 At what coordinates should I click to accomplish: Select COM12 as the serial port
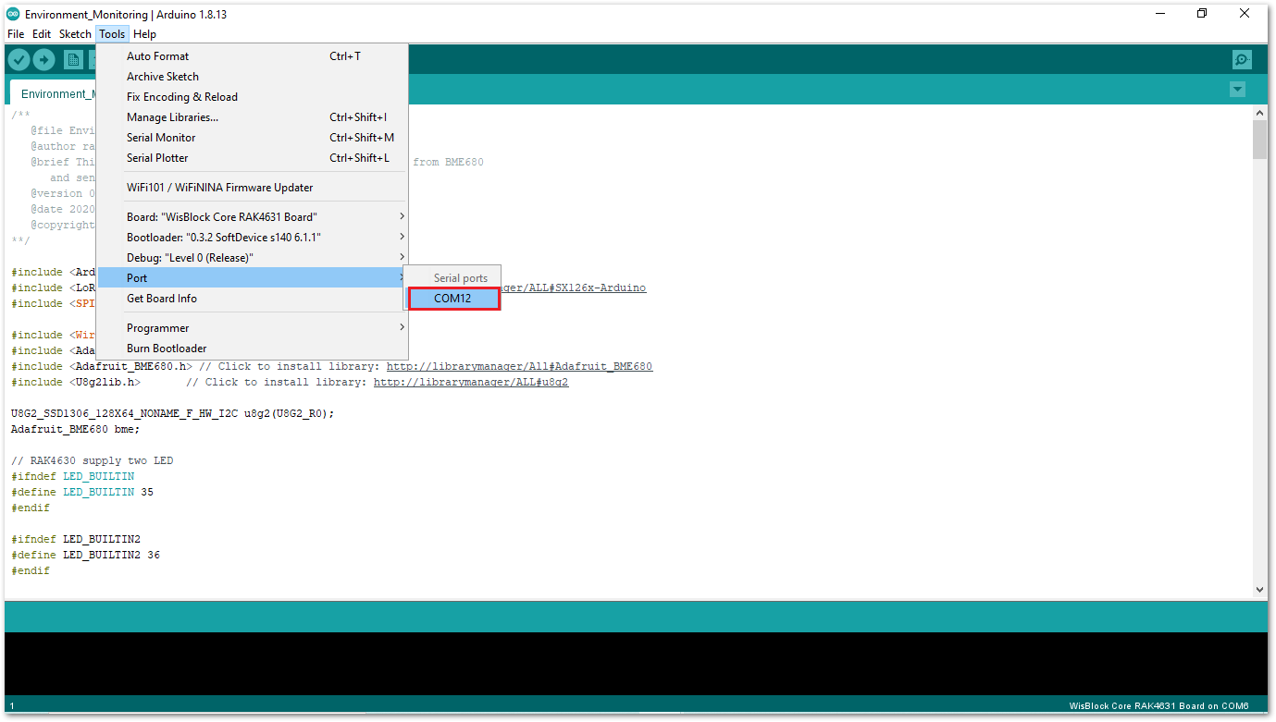(x=452, y=298)
